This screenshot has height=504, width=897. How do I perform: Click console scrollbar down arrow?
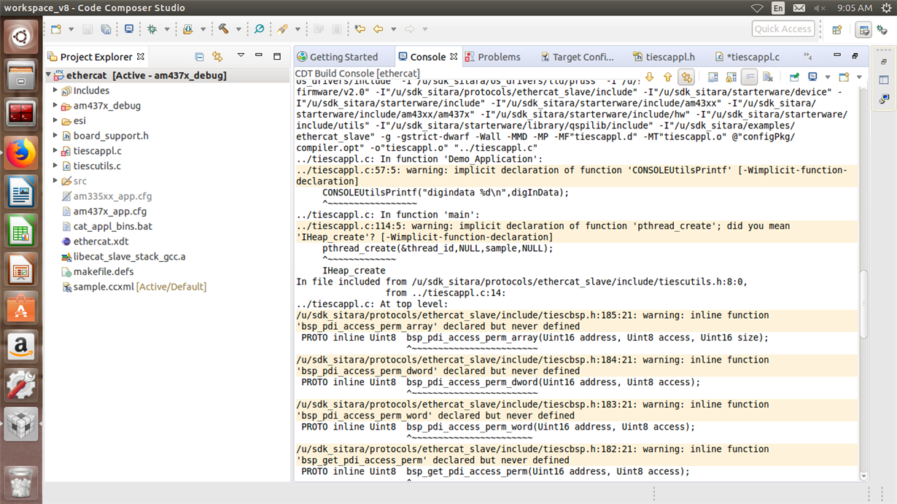(x=863, y=476)
